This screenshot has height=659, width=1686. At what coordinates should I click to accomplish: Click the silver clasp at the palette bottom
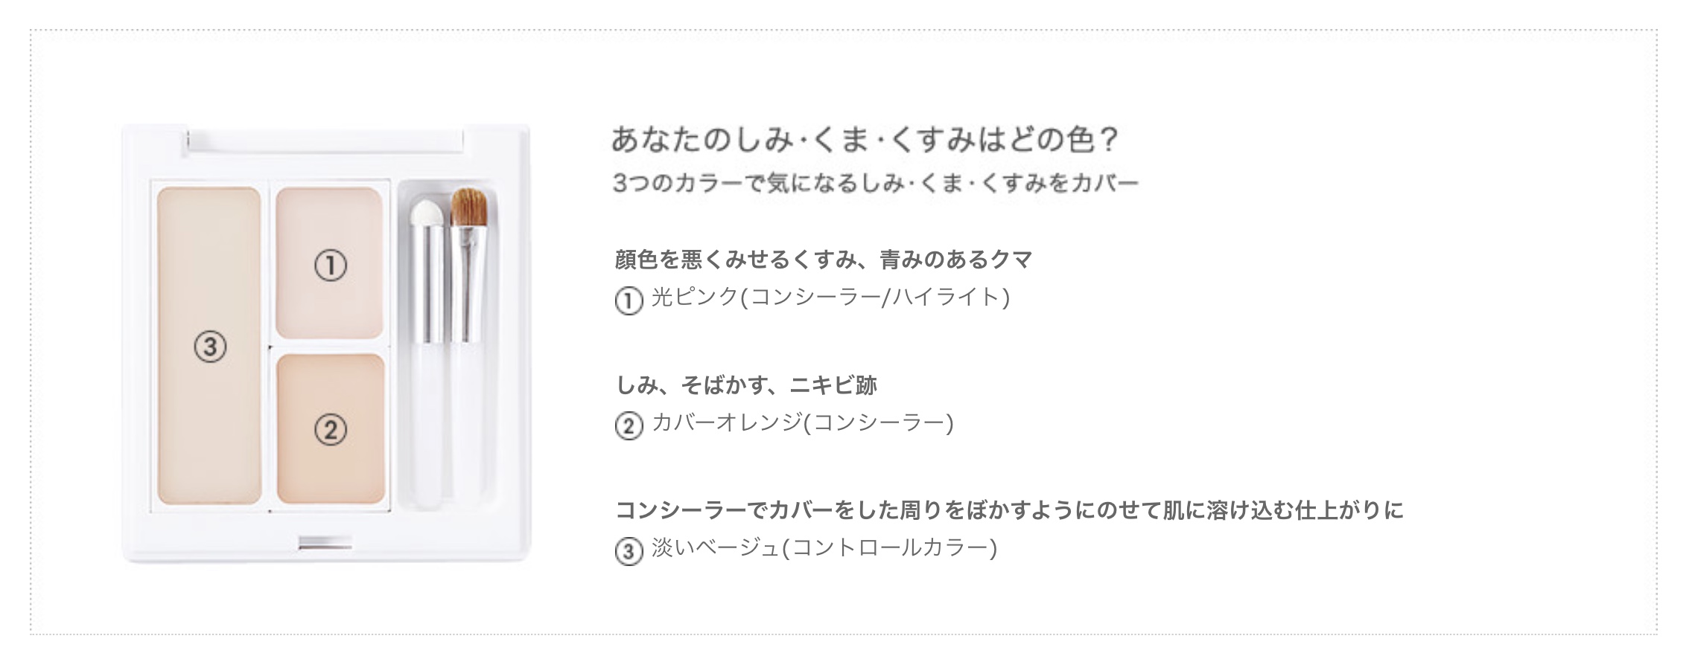(x=325, y=543)
